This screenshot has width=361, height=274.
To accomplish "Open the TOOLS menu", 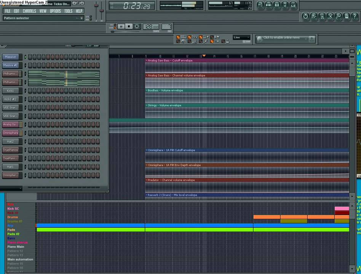I will tap(68, 11).
